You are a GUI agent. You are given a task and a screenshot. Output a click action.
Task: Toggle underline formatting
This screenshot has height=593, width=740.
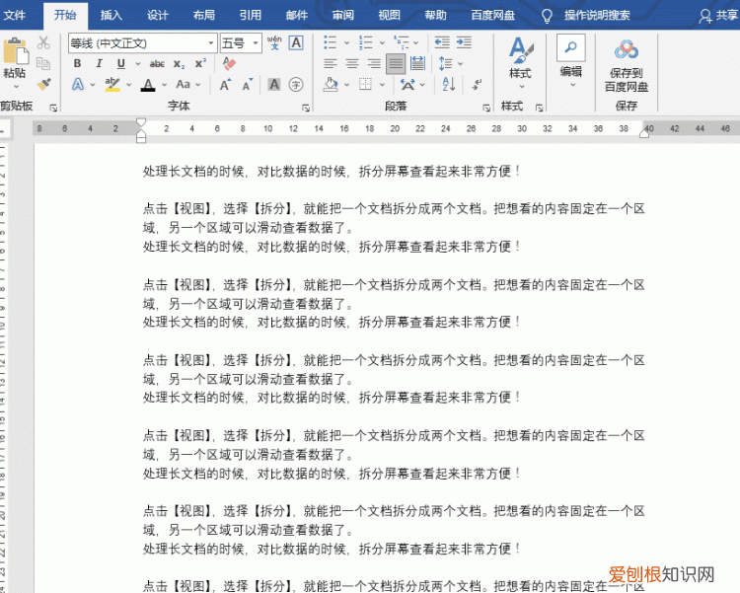tap(121, 63)
